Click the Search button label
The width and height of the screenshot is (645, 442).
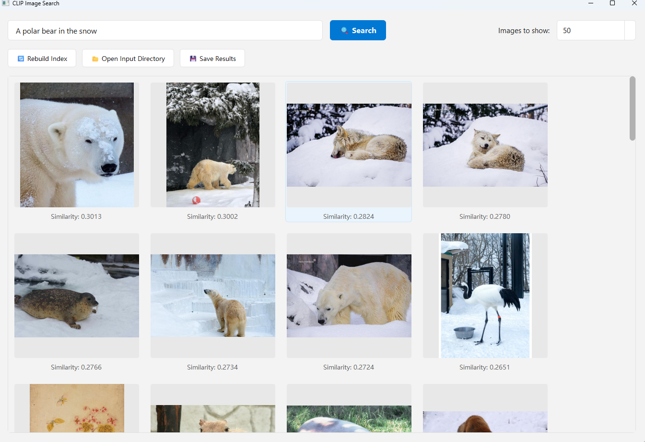coord(364,31)
